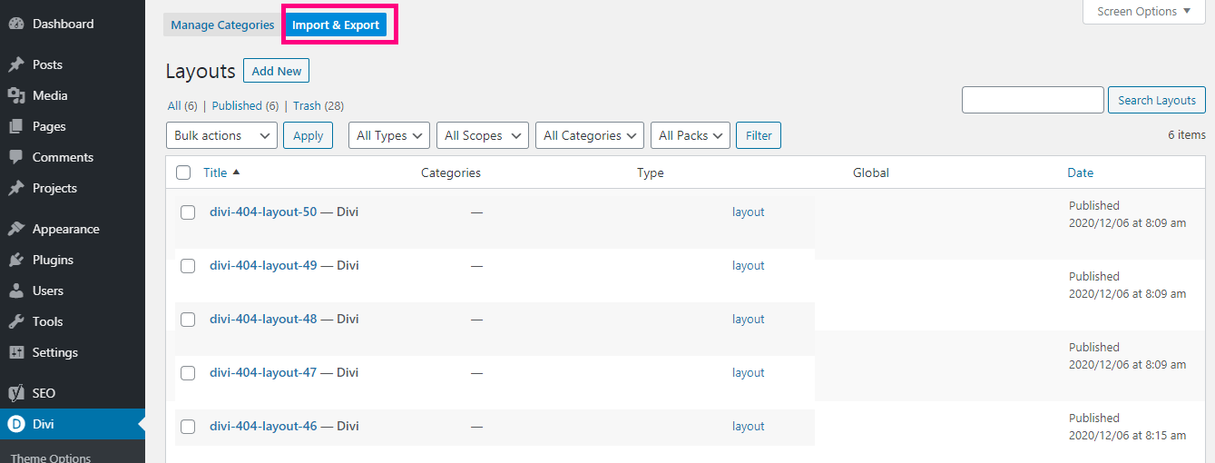Image resolution: width=1215 pixels, height=463 pixels.
Task: Click the '6 items' count text
Action: pyautogui.click(x=1187, y=134)
